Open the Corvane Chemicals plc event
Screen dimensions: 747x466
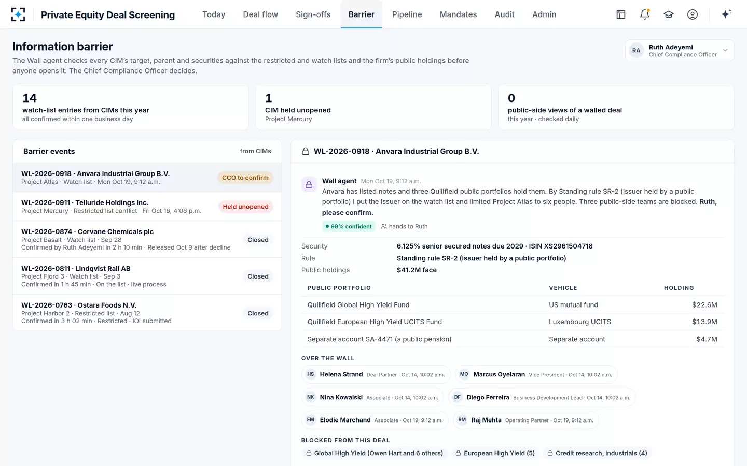(x=147, y=239)
